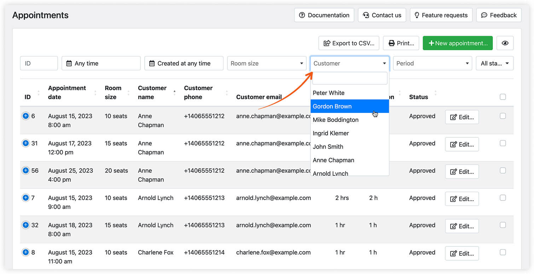
Task: Sort by Status column arrows
Action: (435, 93)
